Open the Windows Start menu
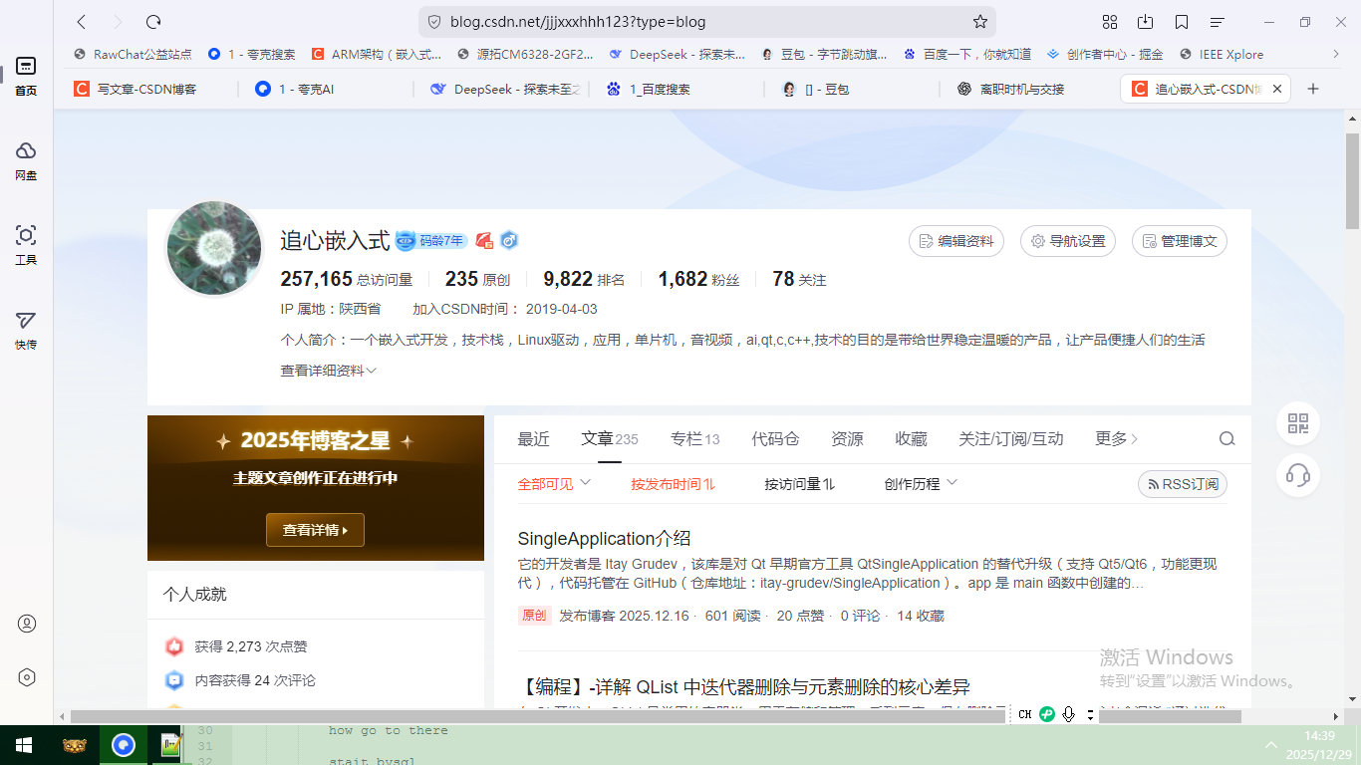1361x765 pixels. (x=24, y=745)
